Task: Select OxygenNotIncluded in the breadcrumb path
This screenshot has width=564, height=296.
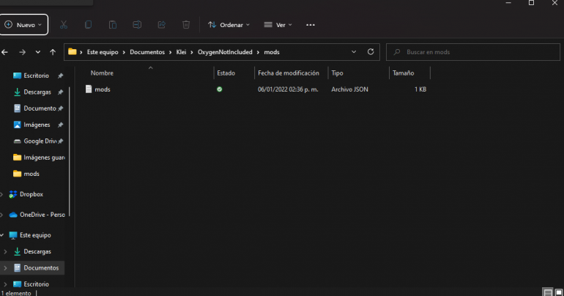Action: 225,52
